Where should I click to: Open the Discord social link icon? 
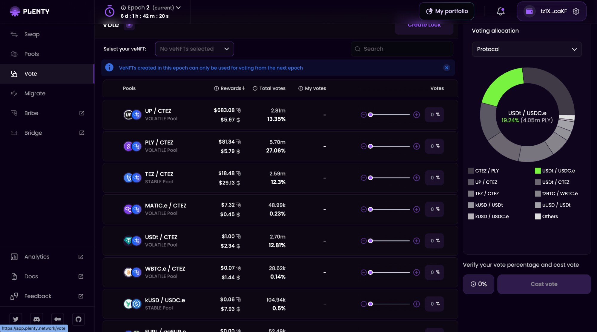(37, 319)
